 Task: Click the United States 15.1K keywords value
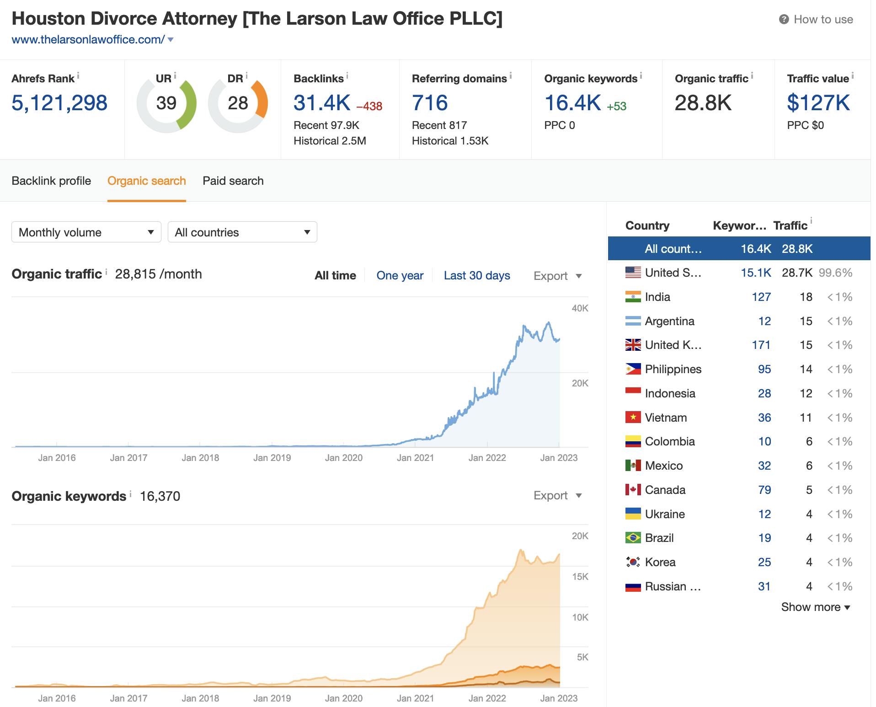click(756, 273)
